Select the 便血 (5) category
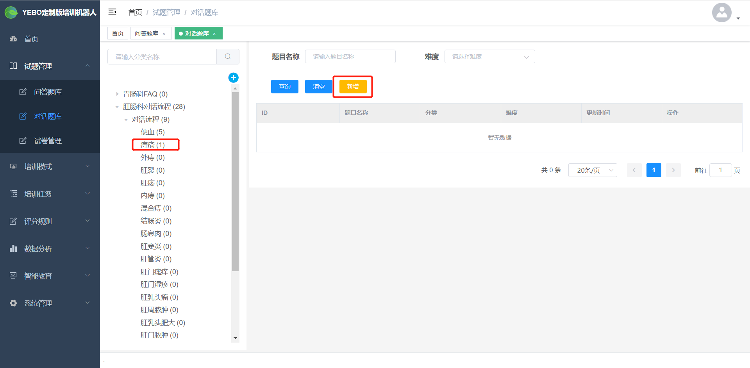 [x=153, y=132]
